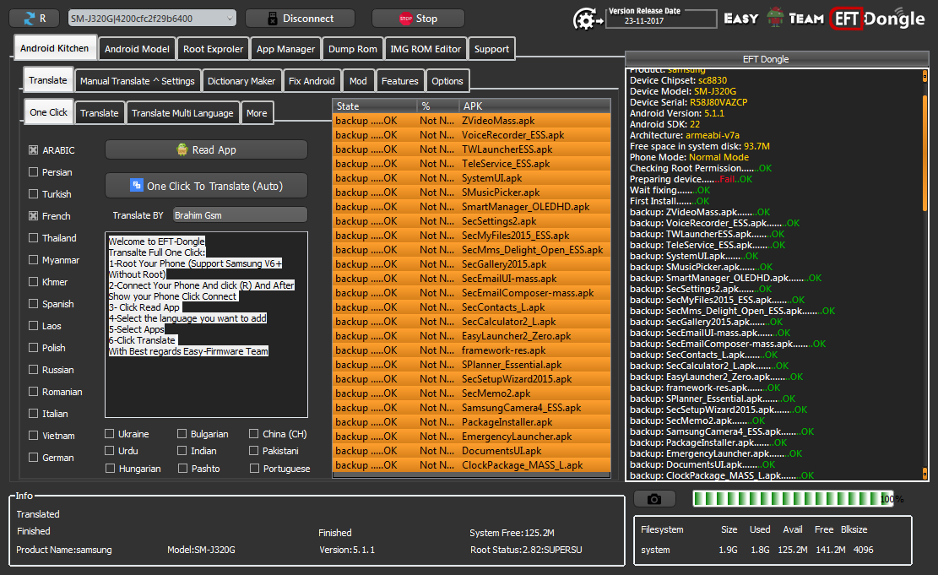Enable the Persian checkbox
Viewport: 938px width, 575px height.
pos(34,171)
